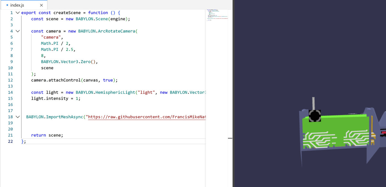The height and width of the screenshot is (187, 386).
Task: Click line number 12 in the gutter
Action: [x=10, y=80]
